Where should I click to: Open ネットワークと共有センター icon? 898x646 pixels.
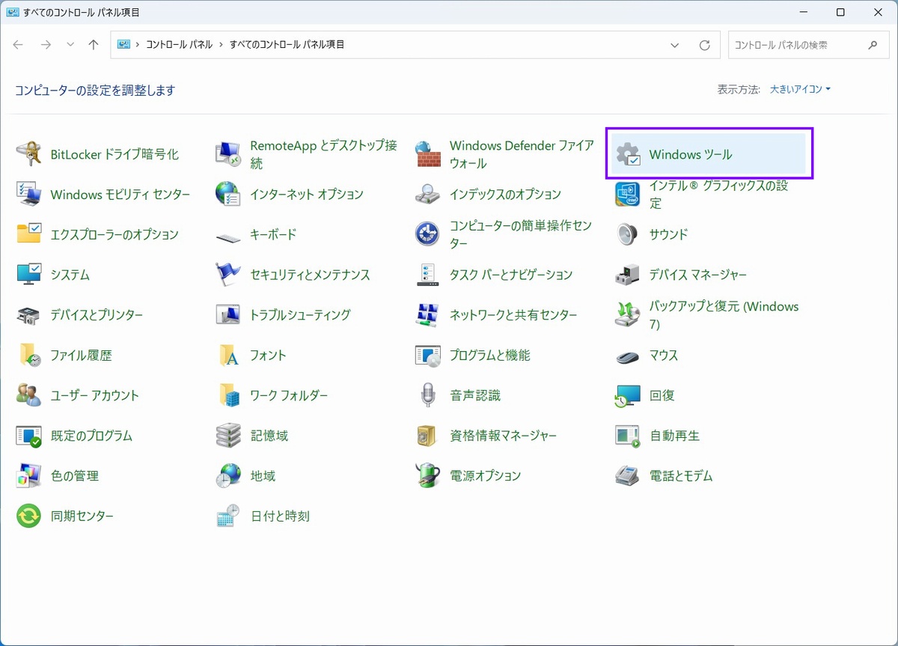pos(428,315)
